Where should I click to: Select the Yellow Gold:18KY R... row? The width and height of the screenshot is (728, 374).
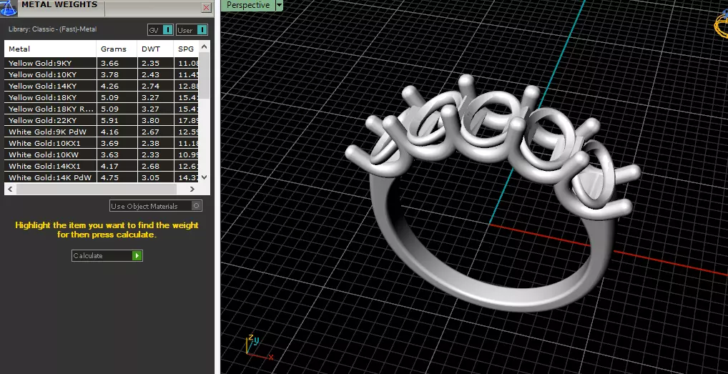[102, 109]
